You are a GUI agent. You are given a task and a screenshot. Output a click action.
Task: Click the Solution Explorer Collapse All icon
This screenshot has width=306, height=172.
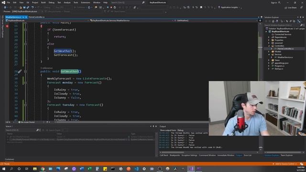(x=291, y=21)
